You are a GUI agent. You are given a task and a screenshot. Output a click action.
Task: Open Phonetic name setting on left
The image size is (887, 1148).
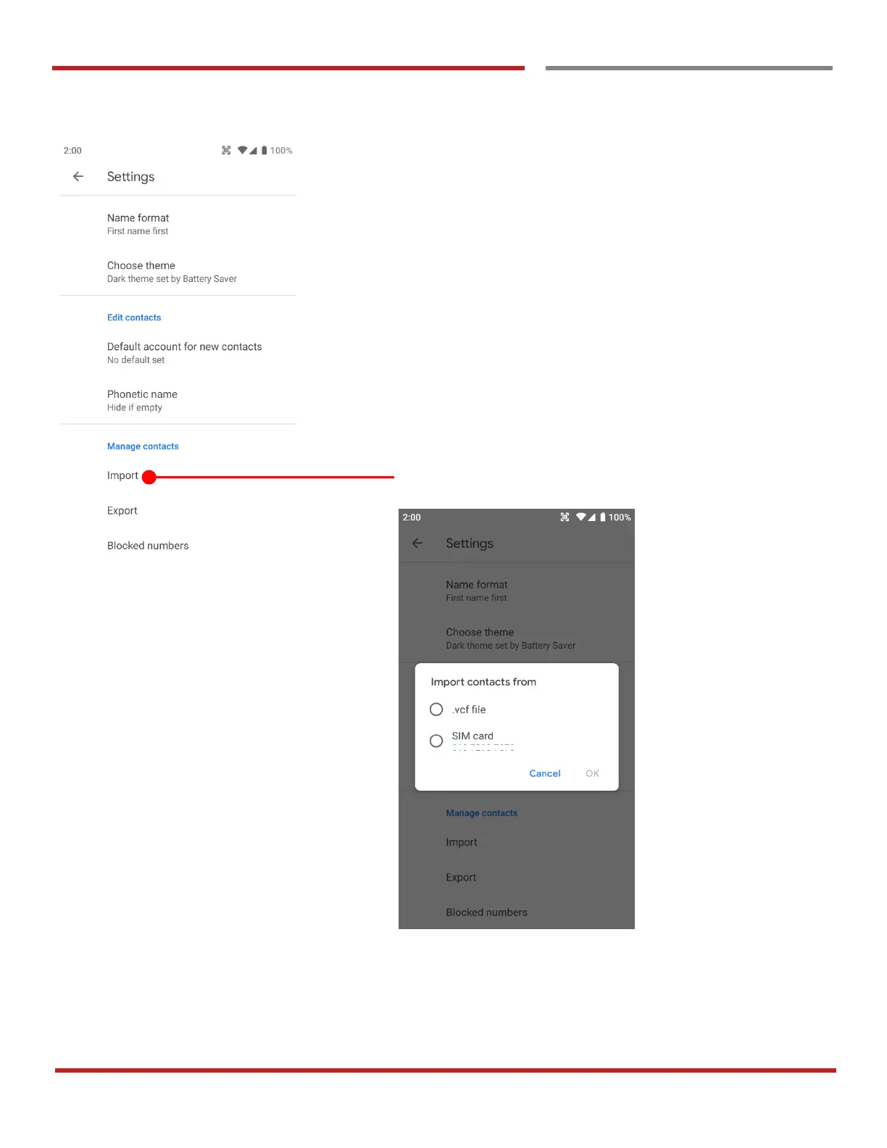[178, 401]
